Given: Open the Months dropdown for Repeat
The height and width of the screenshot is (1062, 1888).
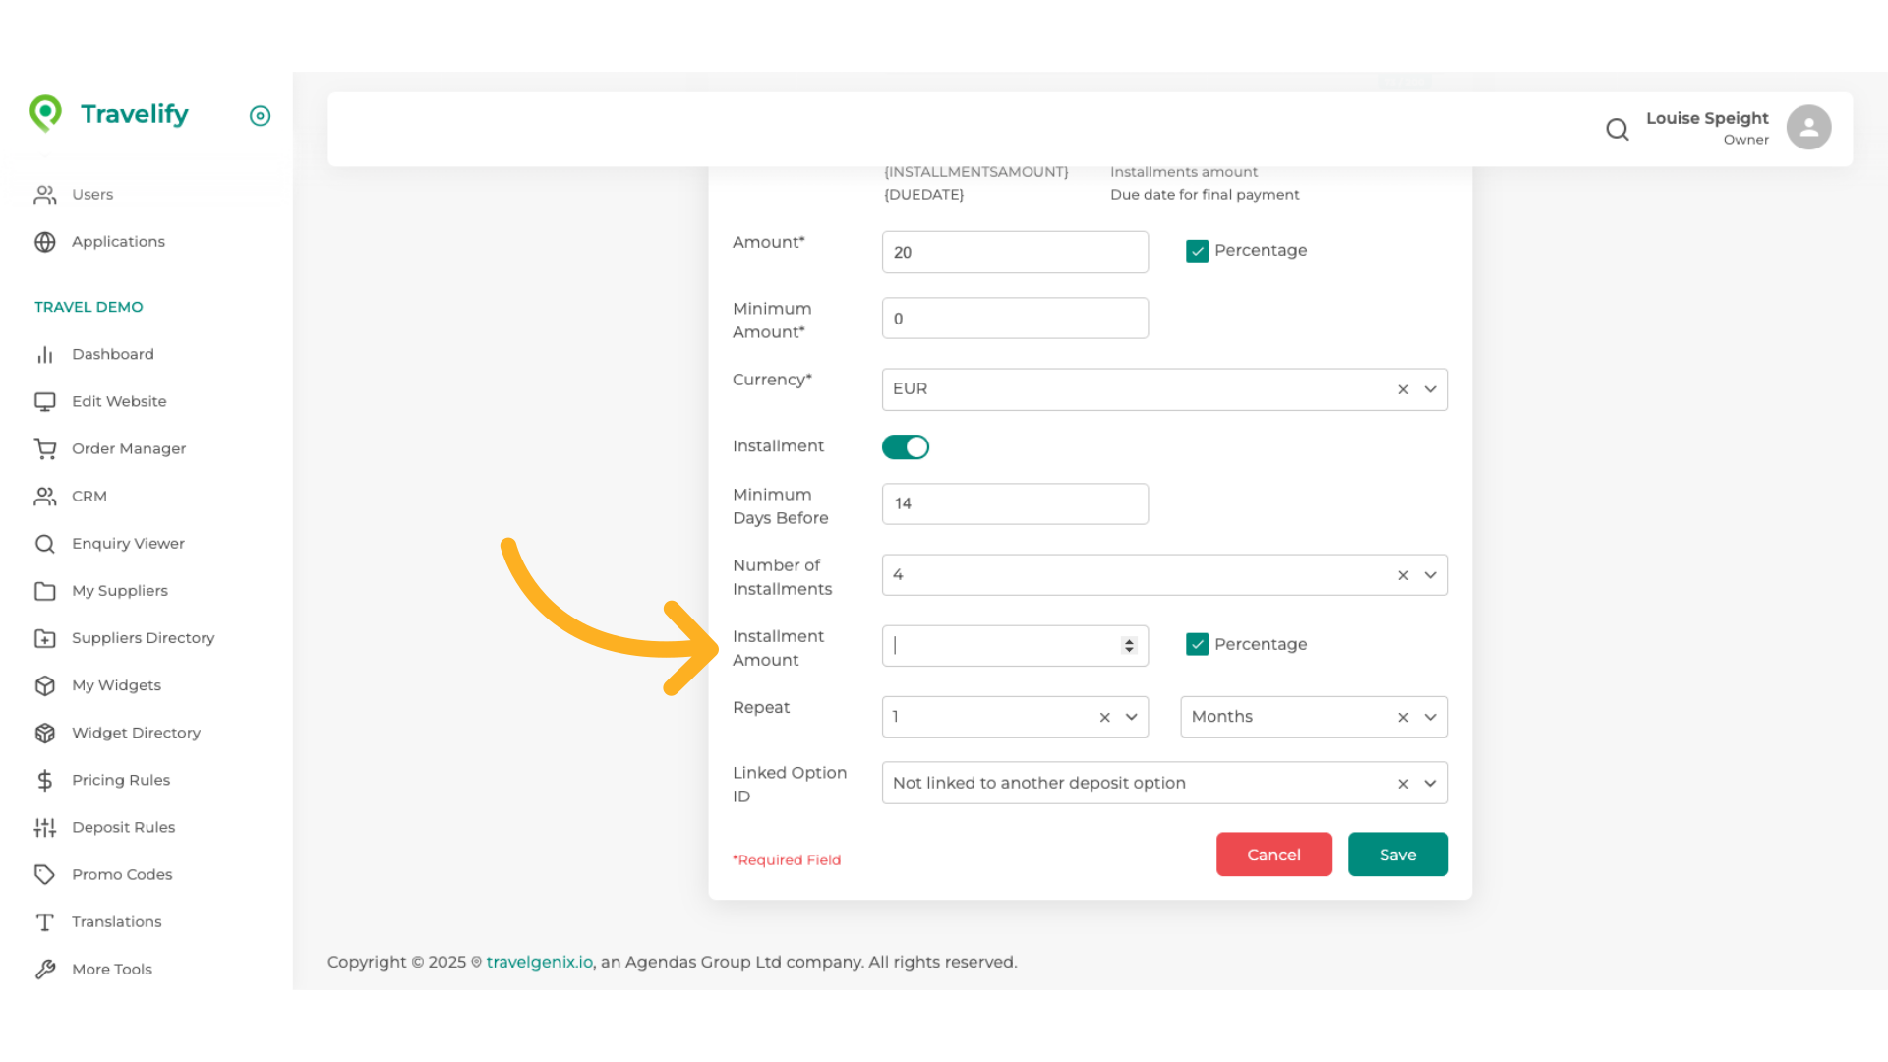Looking at the screenshot, I should [x=1431, y=717].
